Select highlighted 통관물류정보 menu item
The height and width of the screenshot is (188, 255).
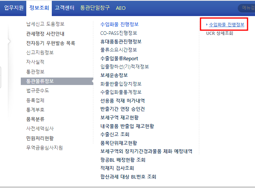coord(57,81)
